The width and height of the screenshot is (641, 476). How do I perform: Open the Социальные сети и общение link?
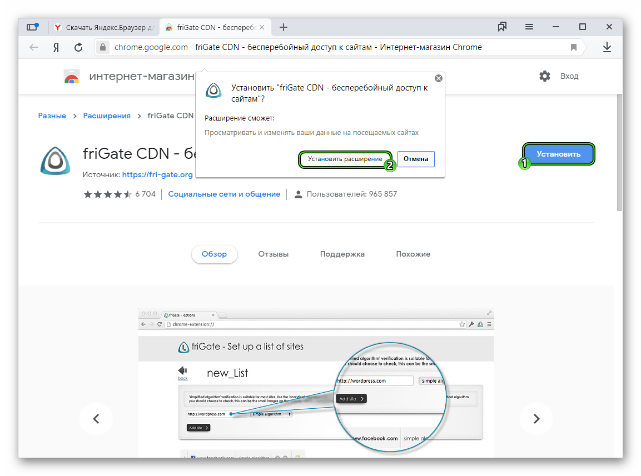tap(224, 194)
